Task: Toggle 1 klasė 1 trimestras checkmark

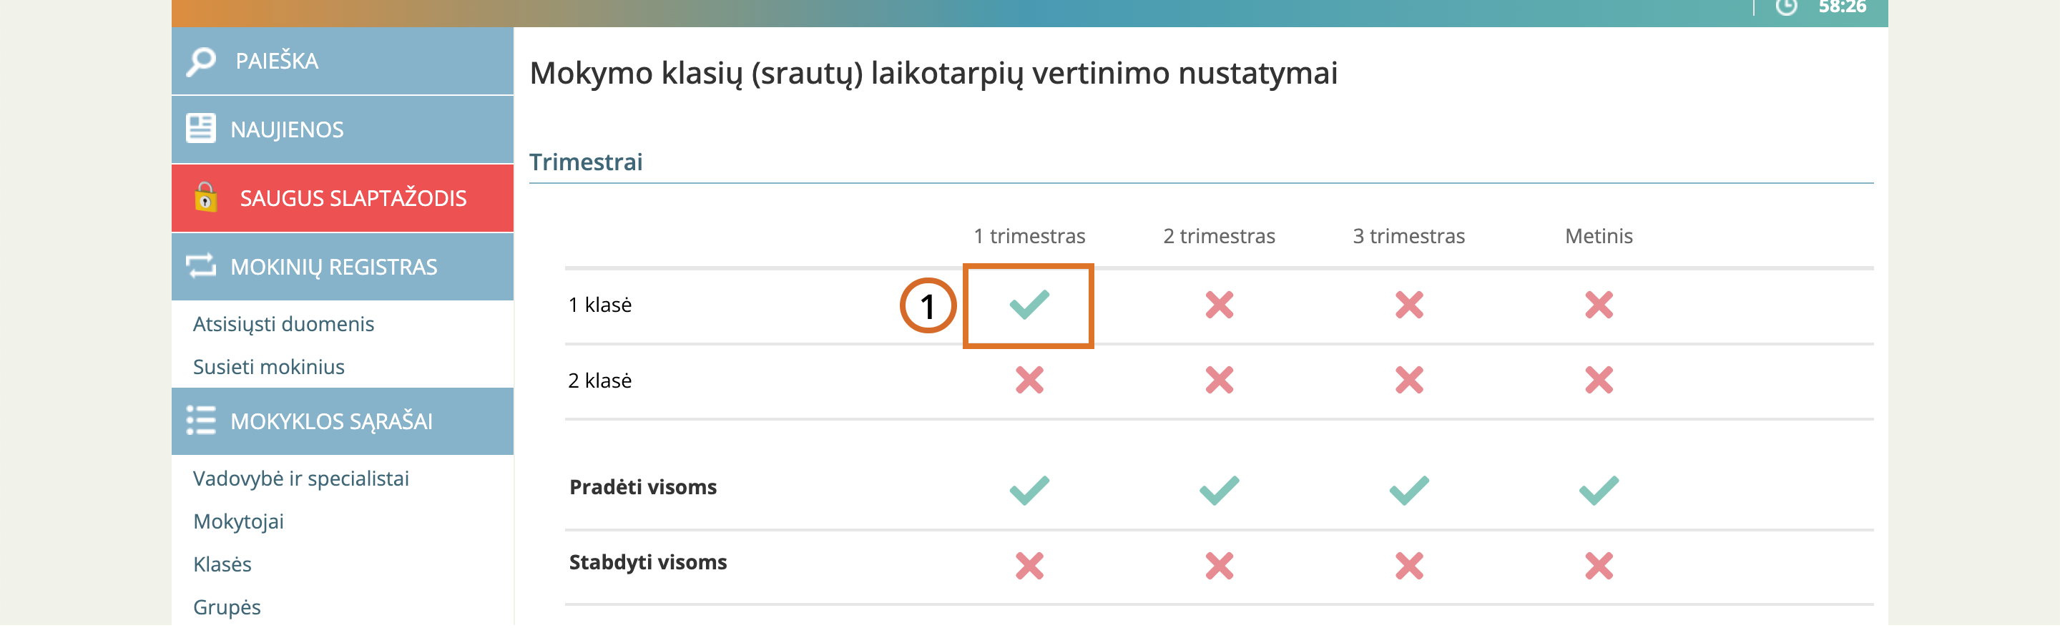Action: pyautogui.click(x=1029, y=305)
